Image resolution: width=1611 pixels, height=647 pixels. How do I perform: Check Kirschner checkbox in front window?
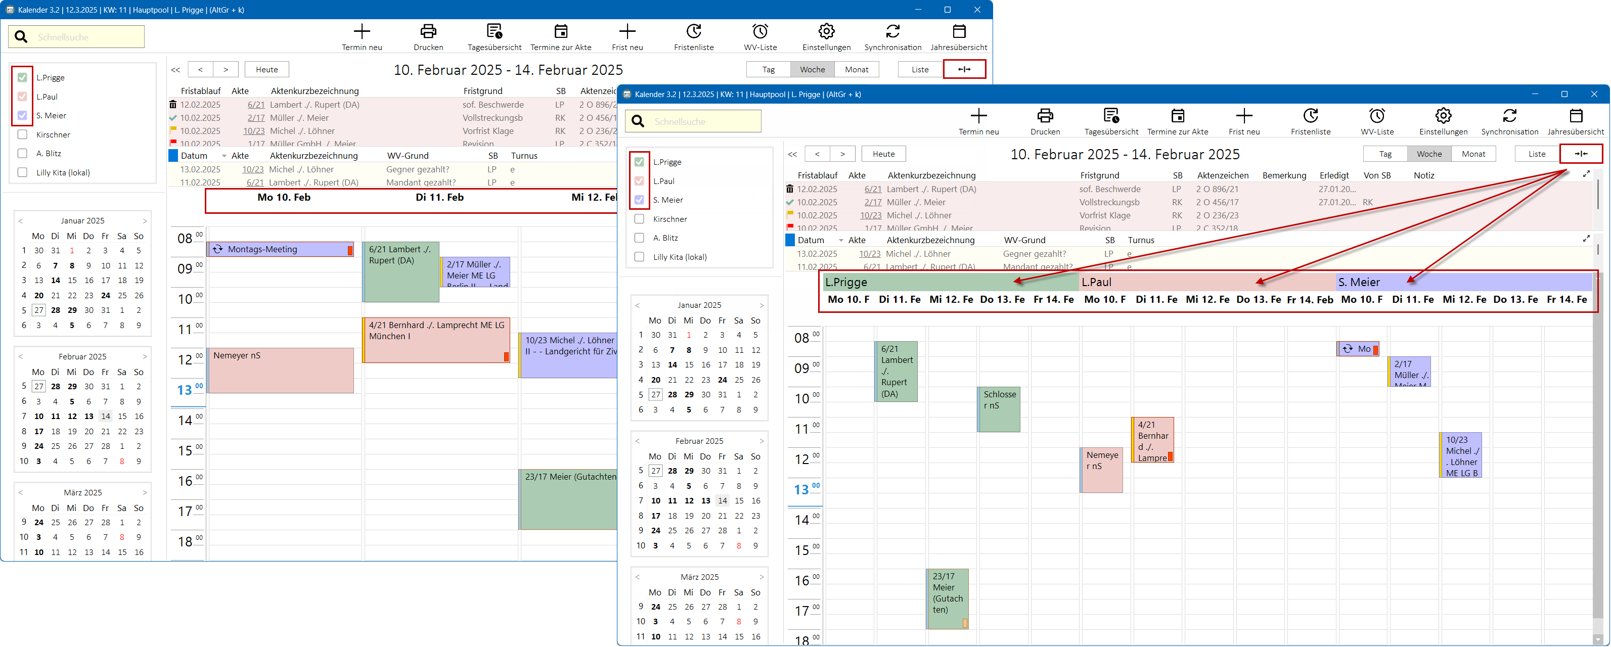[639, 219]
